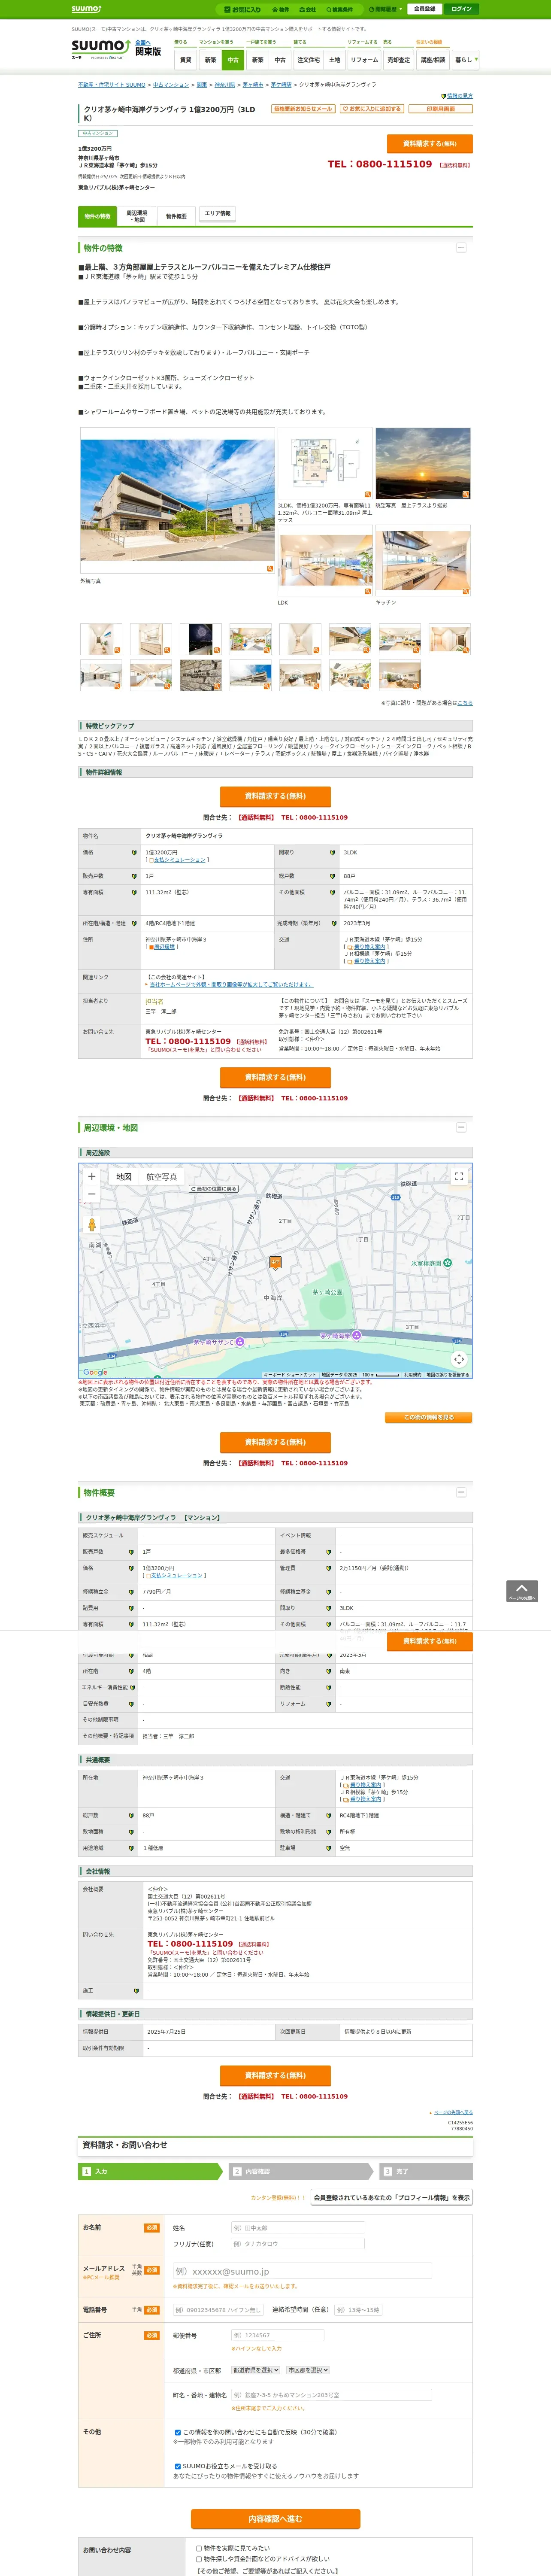Image resolution: width=551 pixels, height=2576 pixels.
Task: Open help icon beside 駐車場
Action: coord(330,1848)
